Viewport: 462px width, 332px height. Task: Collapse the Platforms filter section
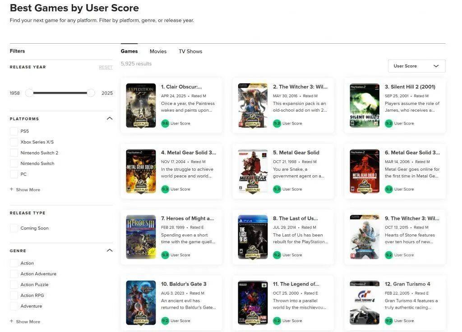point(109,119)
